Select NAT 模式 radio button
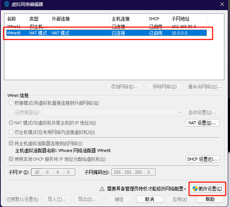The image size is (230, 207). tap(11, 123)
